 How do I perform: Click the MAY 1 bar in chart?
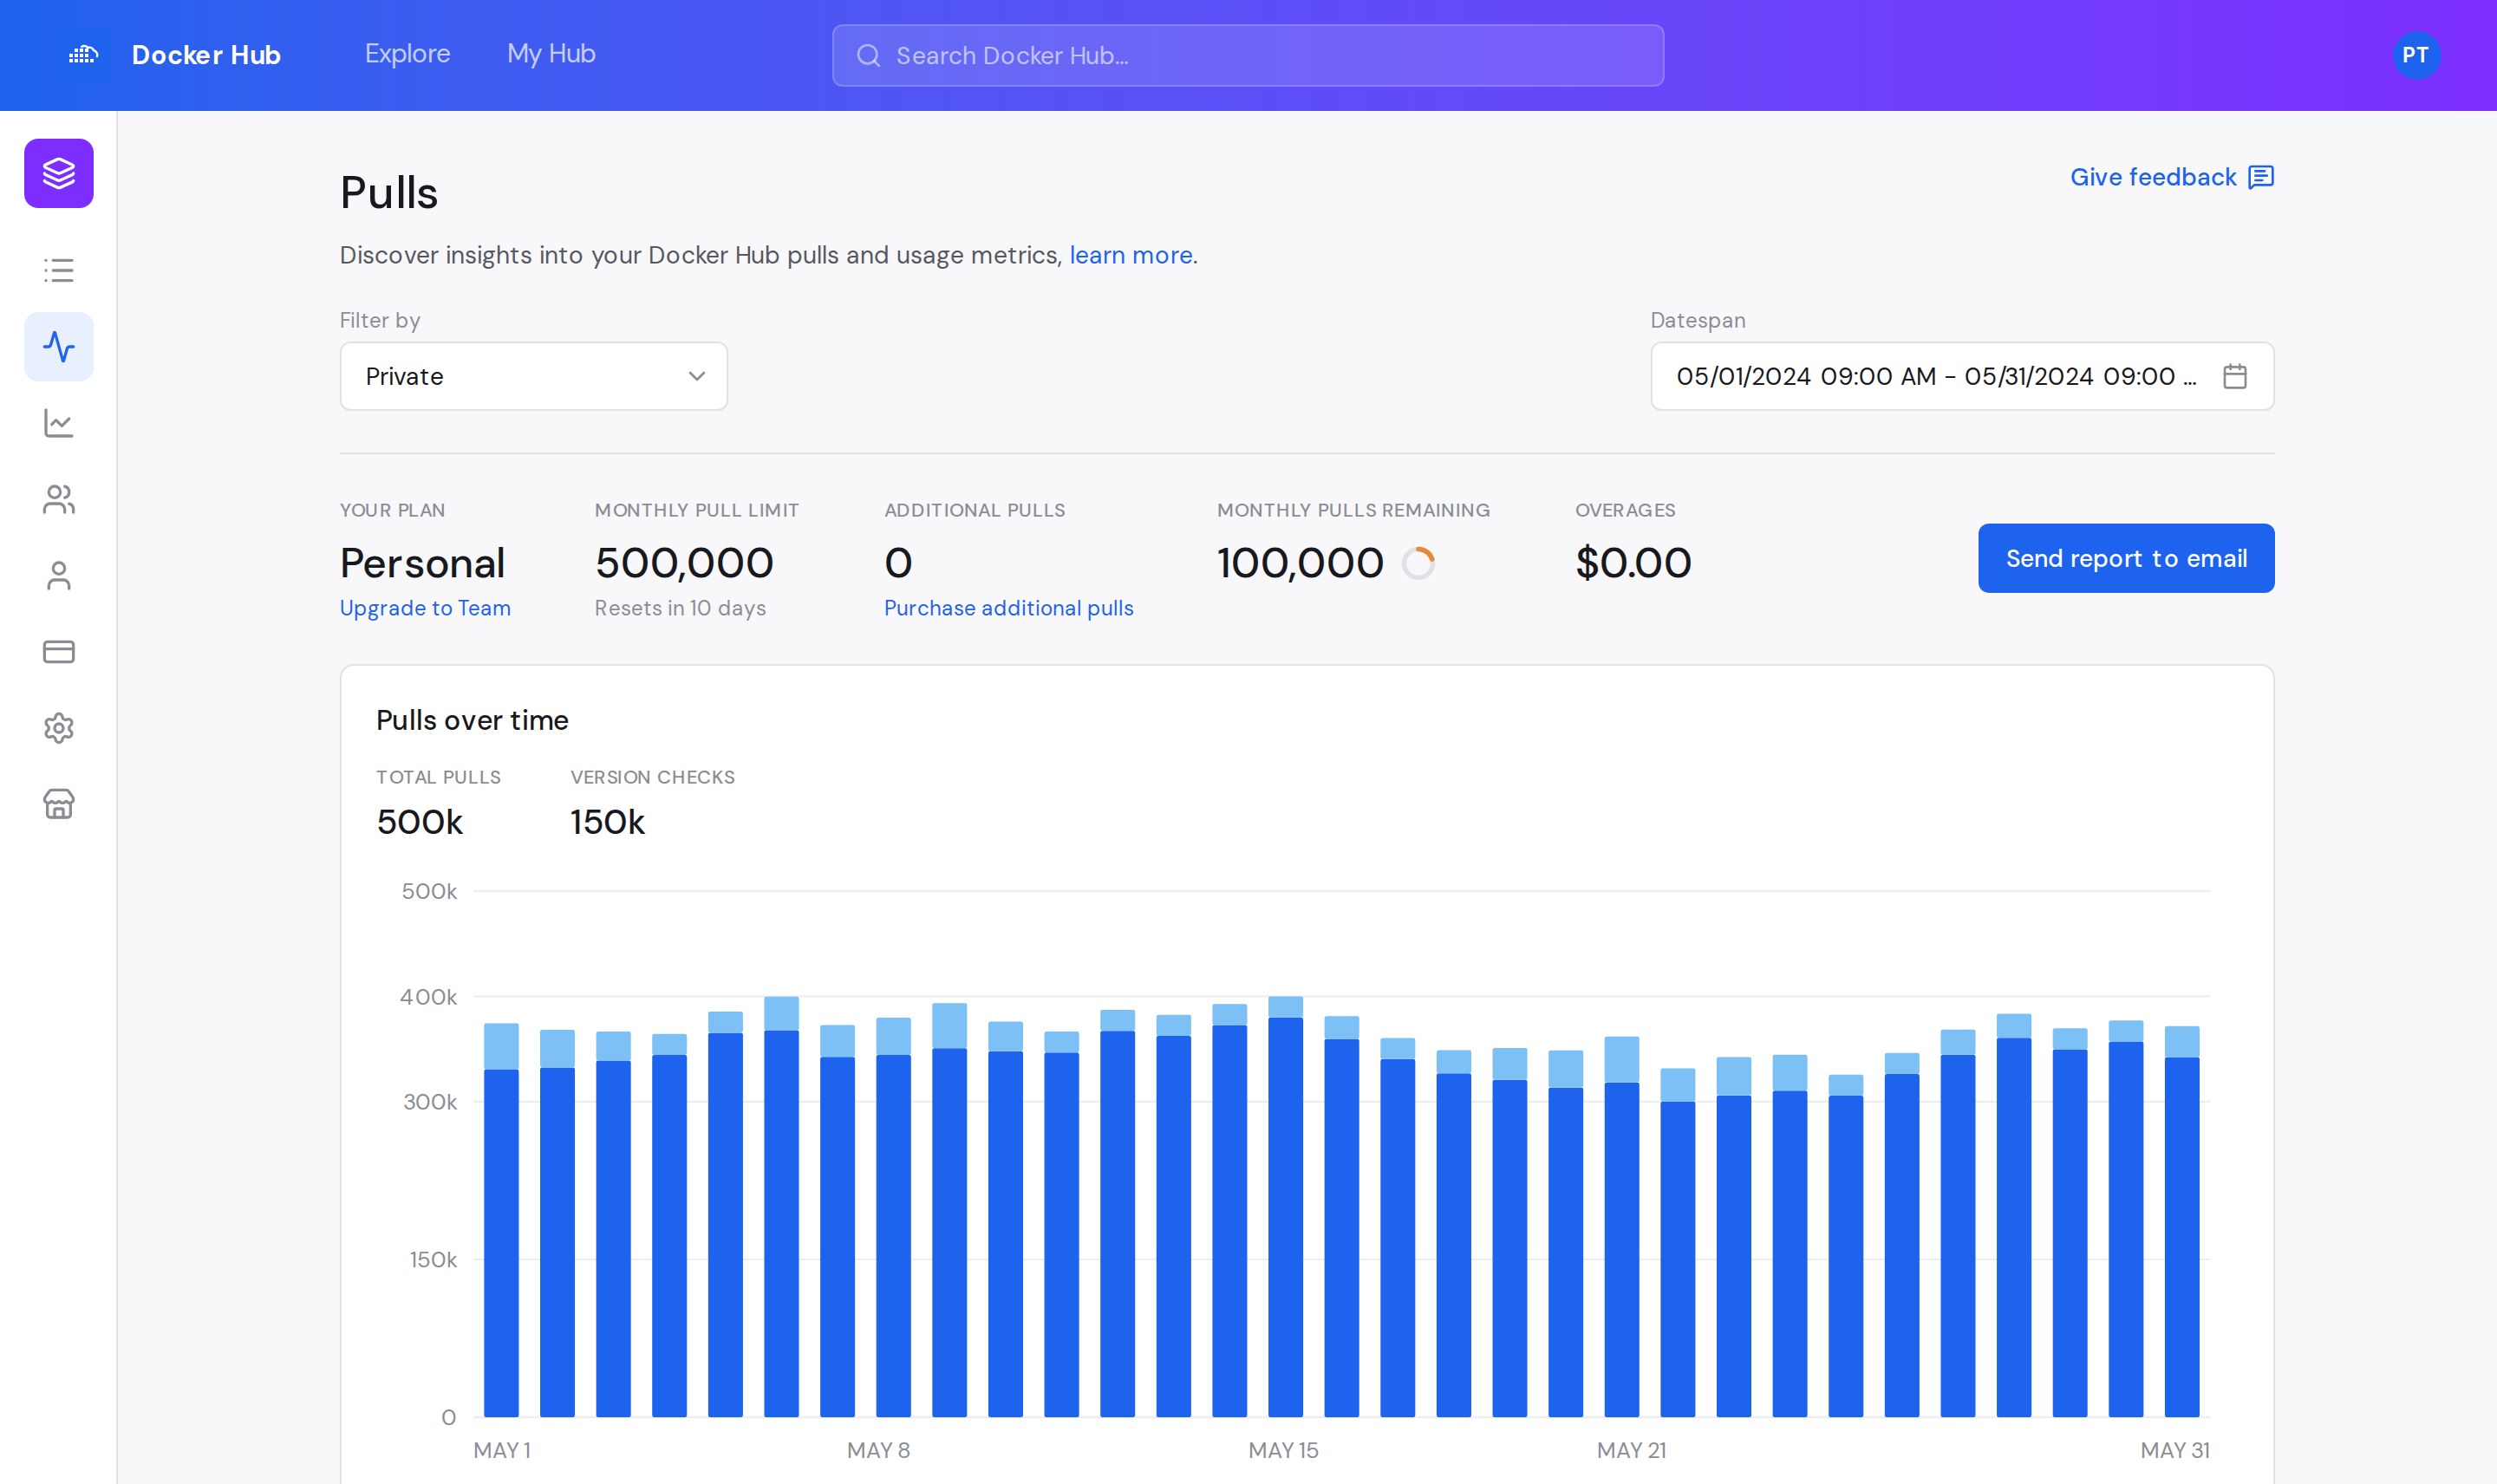click(501, 1220)
